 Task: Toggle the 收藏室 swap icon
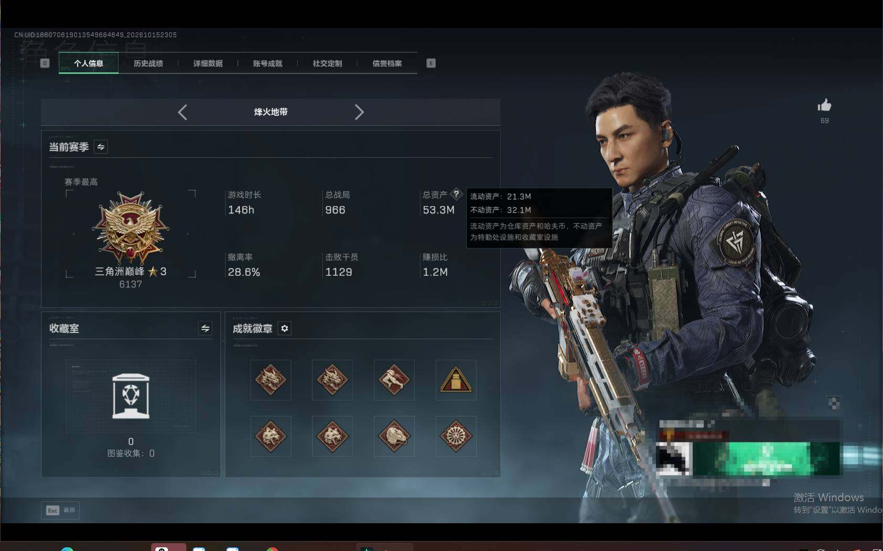[x=205, y=328]
